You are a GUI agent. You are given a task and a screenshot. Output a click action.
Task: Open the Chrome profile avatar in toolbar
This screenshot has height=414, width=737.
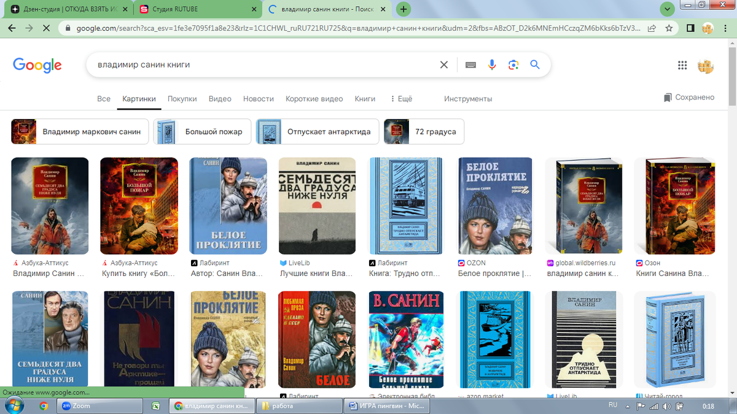point(708,28)
